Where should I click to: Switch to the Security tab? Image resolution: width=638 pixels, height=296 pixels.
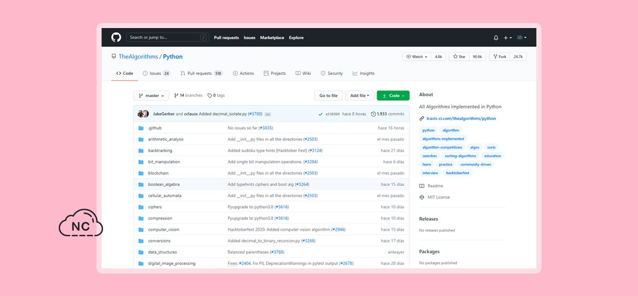(x=332, y=73)
